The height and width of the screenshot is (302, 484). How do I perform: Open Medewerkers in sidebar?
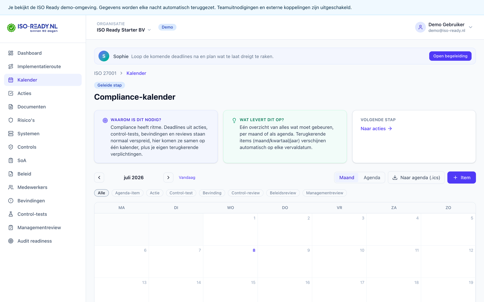pos(43,187)
